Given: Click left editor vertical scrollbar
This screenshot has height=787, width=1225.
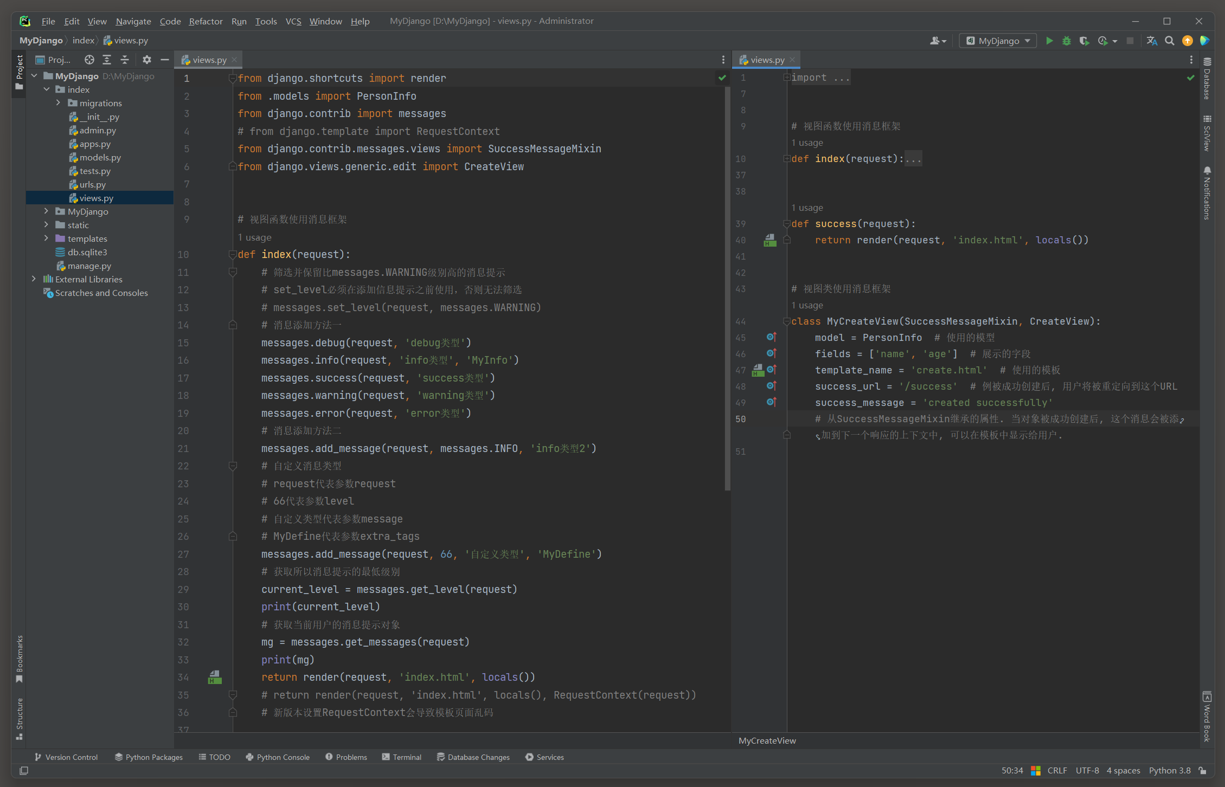Looking at the screenshot, I should coord(727,287).
